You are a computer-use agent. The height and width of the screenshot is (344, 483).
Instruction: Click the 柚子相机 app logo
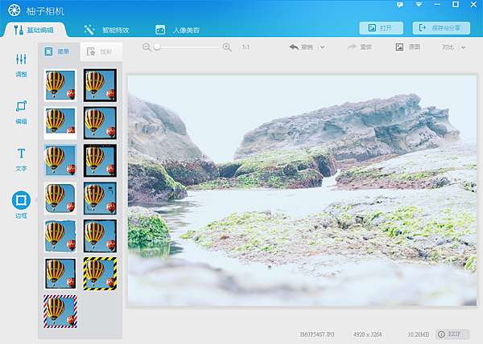[14, 10]
